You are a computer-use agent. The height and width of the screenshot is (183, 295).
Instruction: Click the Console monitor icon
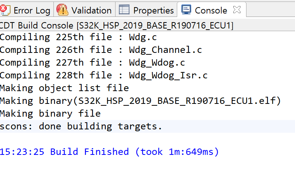coord(186,10)
